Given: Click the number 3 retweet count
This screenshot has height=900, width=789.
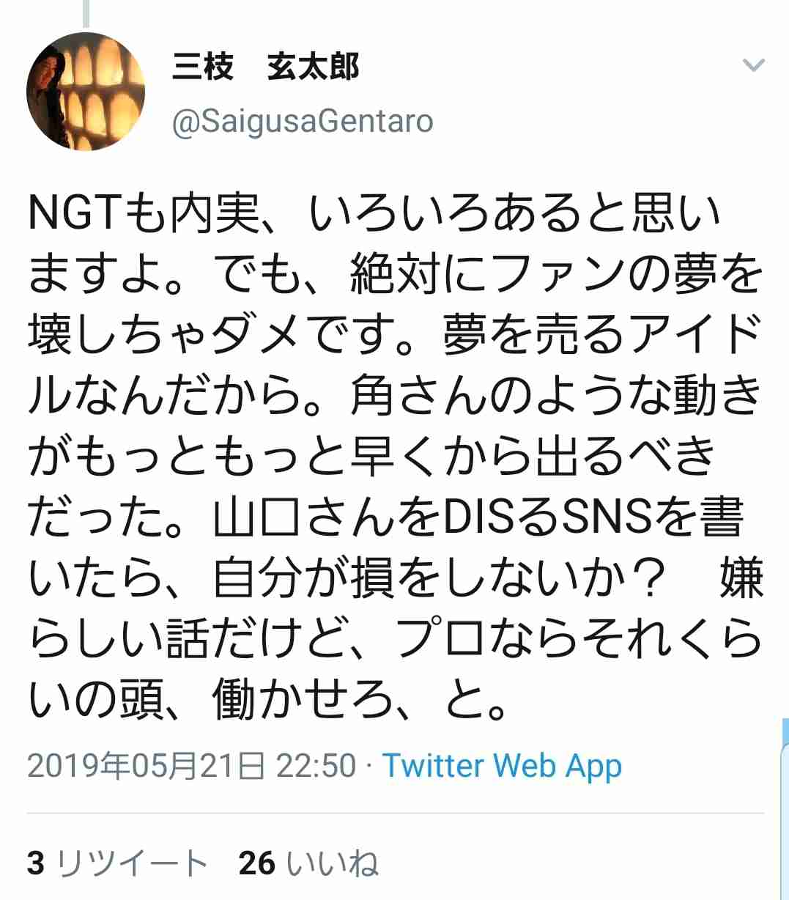Looking at the screenshot, I should [36, 863].
